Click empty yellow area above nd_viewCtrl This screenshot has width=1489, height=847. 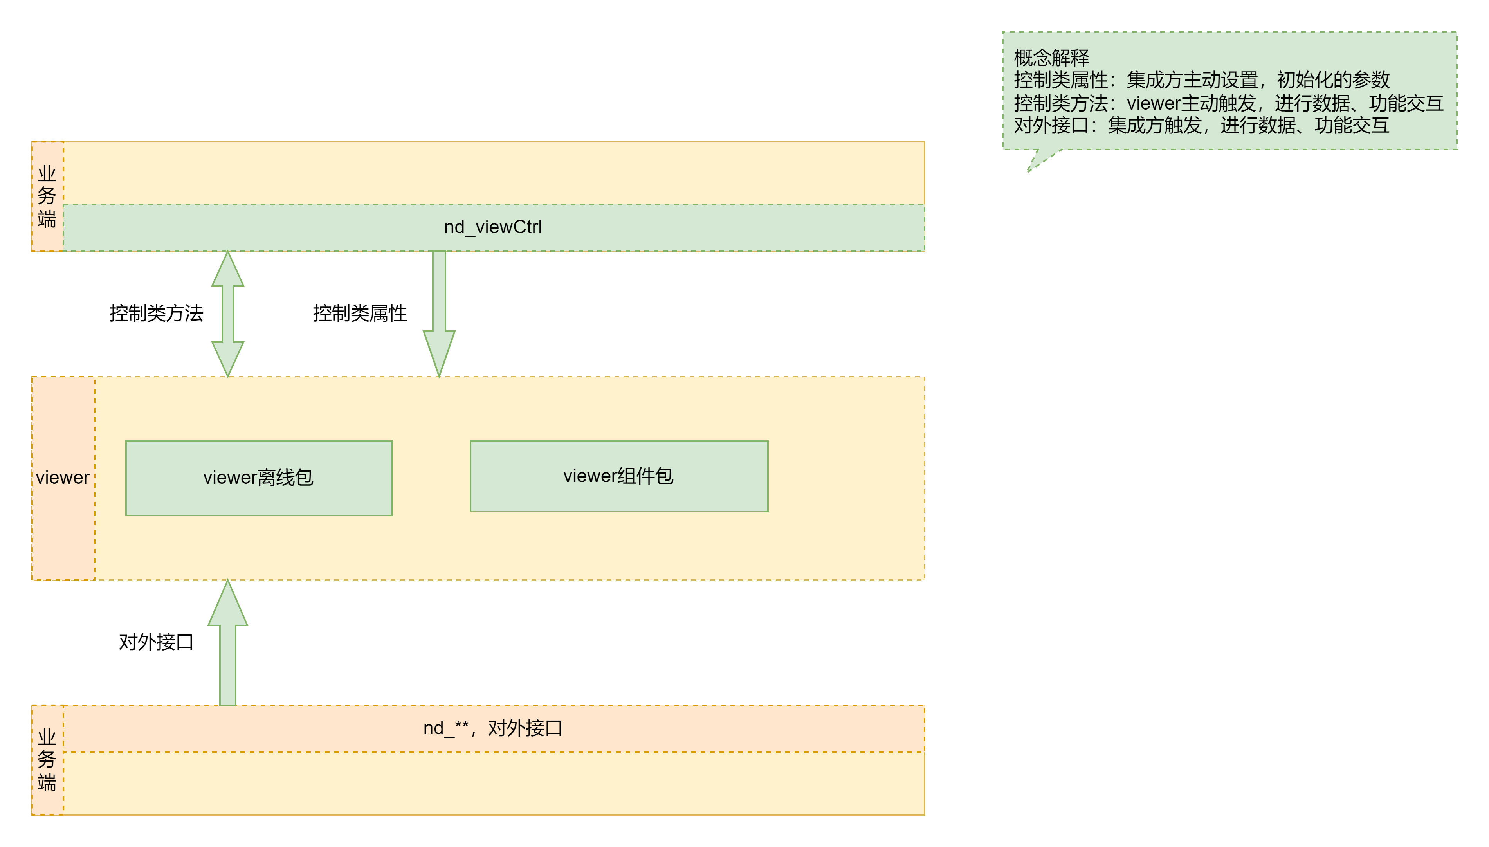click(493, 173)
